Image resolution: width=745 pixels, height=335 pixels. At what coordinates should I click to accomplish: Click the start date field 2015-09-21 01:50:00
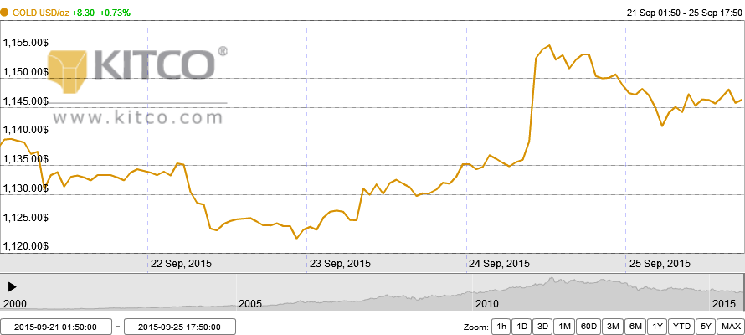click(x=56, y=327)
